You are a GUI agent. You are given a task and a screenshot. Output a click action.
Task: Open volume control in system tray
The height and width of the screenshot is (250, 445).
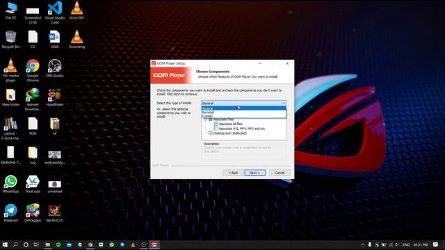pos(397,244)
